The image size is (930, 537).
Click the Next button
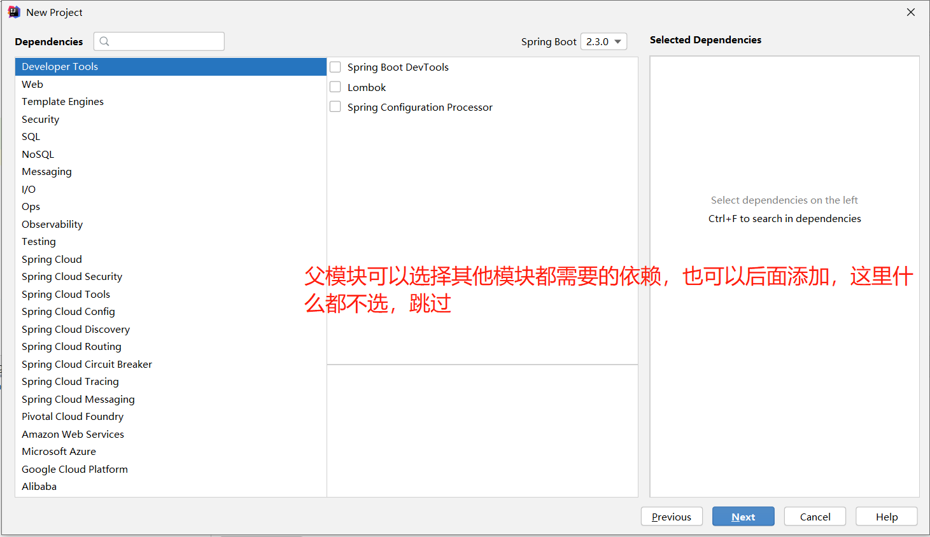[x=743, y=516]
